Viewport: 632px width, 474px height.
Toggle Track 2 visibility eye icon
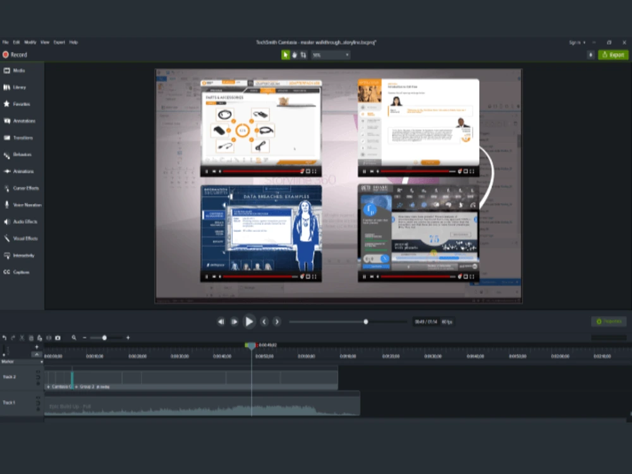coord(39,372)
